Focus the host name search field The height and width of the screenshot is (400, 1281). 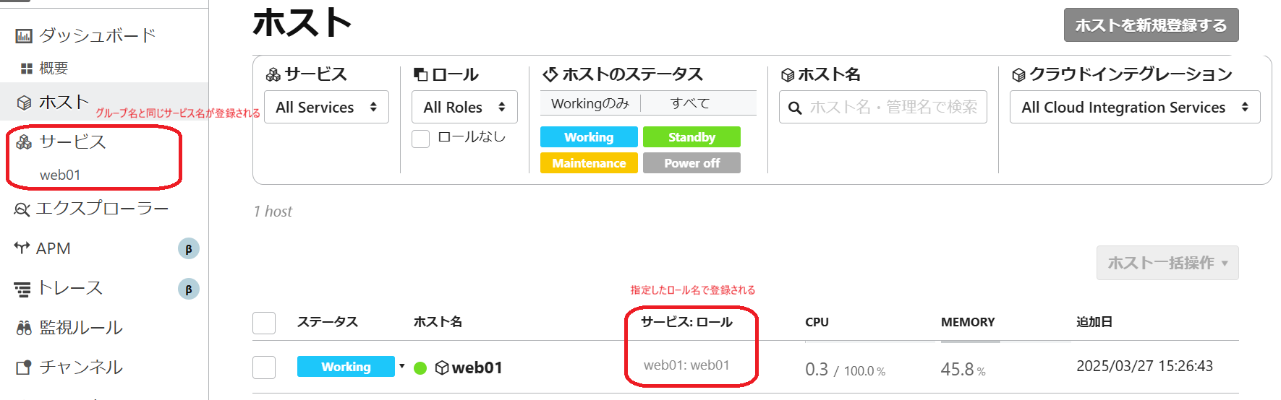[x=893, y=108]
